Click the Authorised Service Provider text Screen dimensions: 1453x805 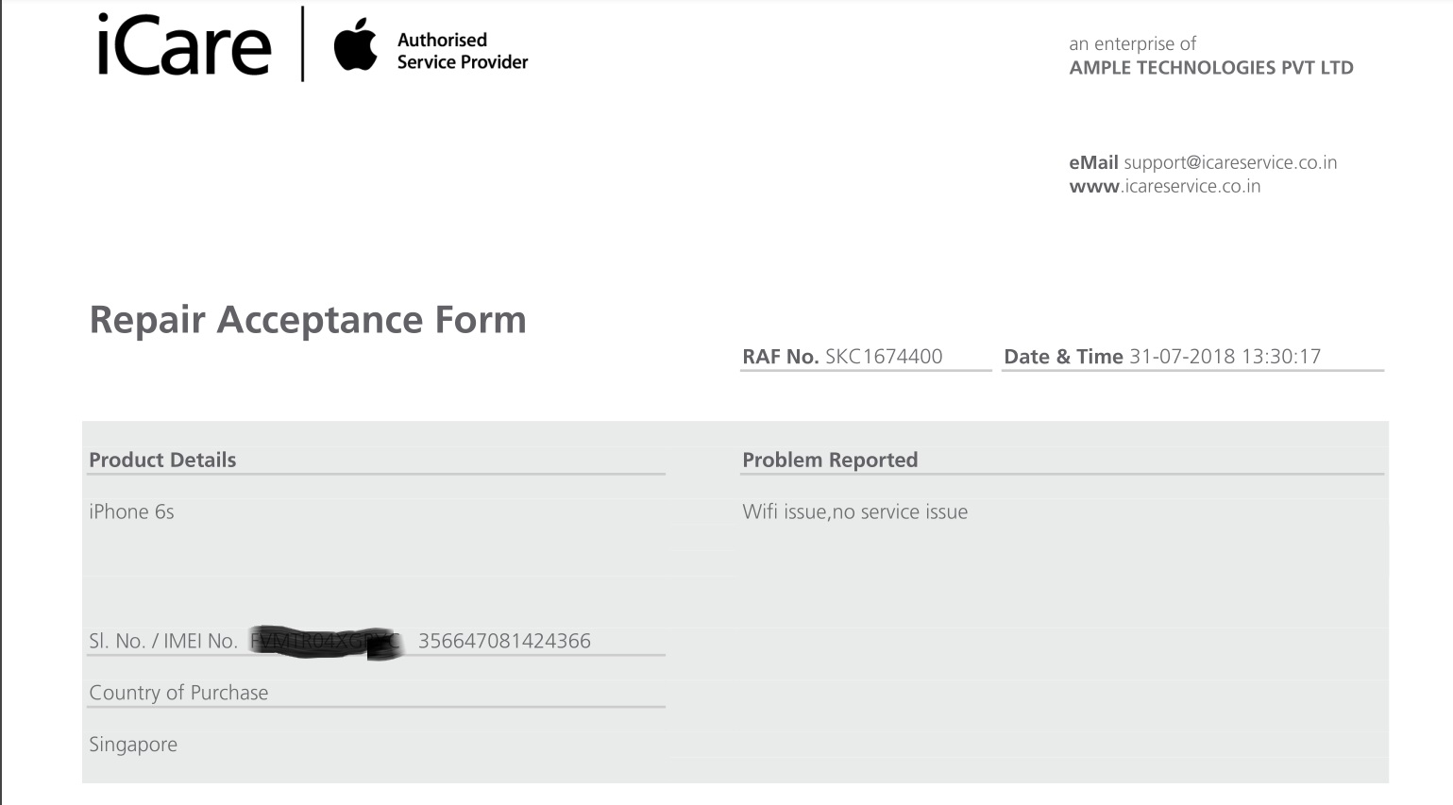pyautogui.click(x=463, y=51)
